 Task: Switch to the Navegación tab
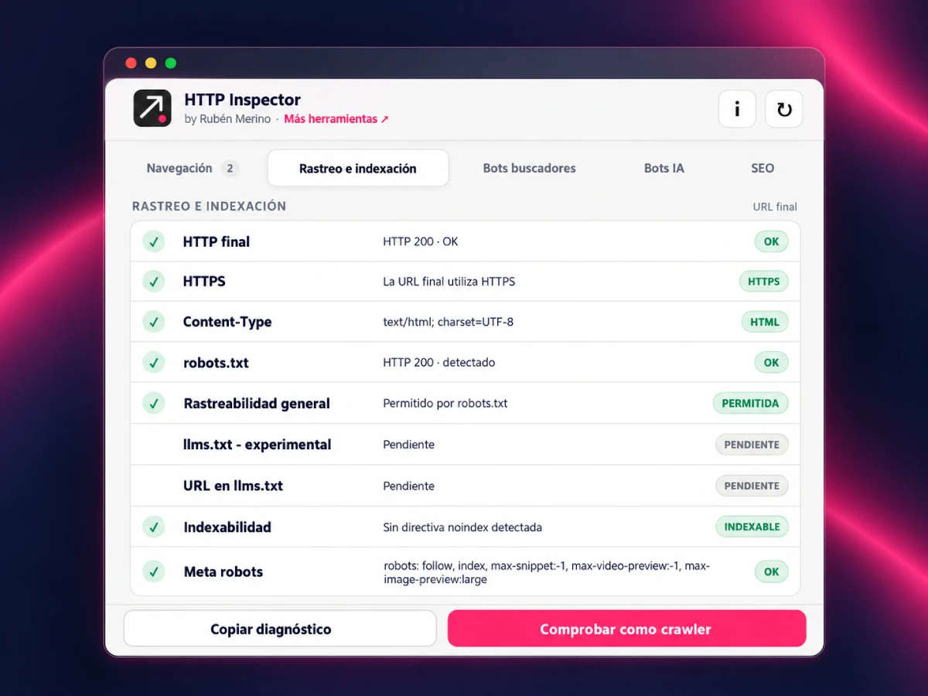click(x=192, y=168)
